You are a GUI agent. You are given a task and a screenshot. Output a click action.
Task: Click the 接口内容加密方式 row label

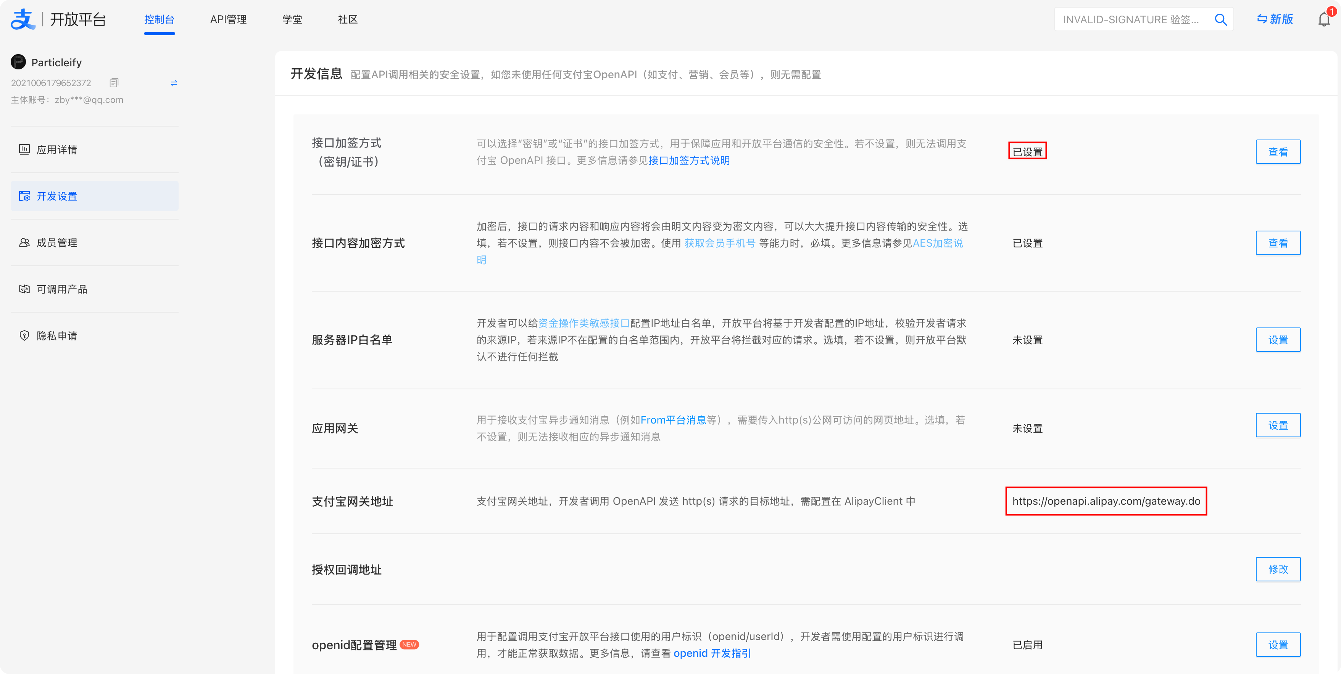tap(358, 243)
